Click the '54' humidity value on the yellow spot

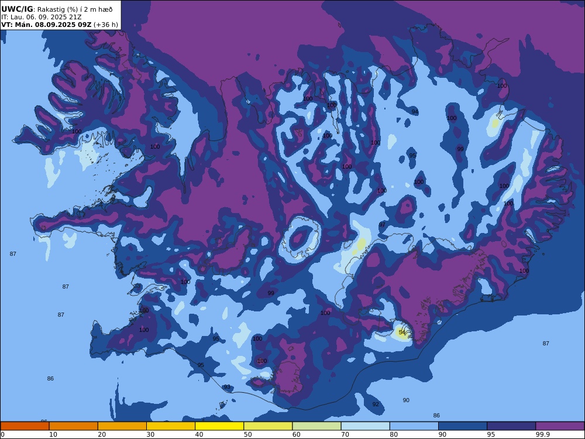[x=402, y=332]
